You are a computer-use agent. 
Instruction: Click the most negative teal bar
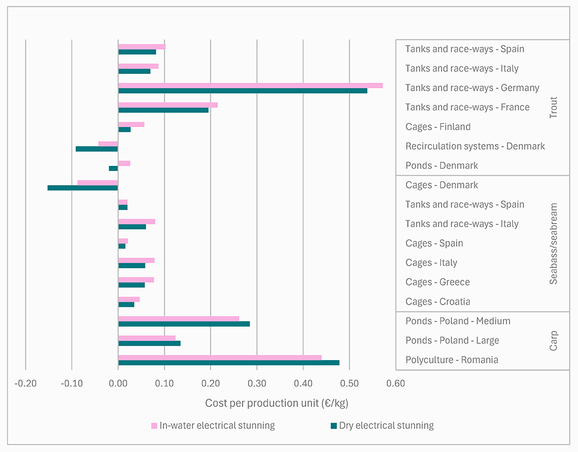point(83,188)
